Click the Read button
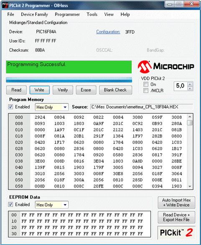This screenshot has height=245, width=201. click(x=16, y=90)
